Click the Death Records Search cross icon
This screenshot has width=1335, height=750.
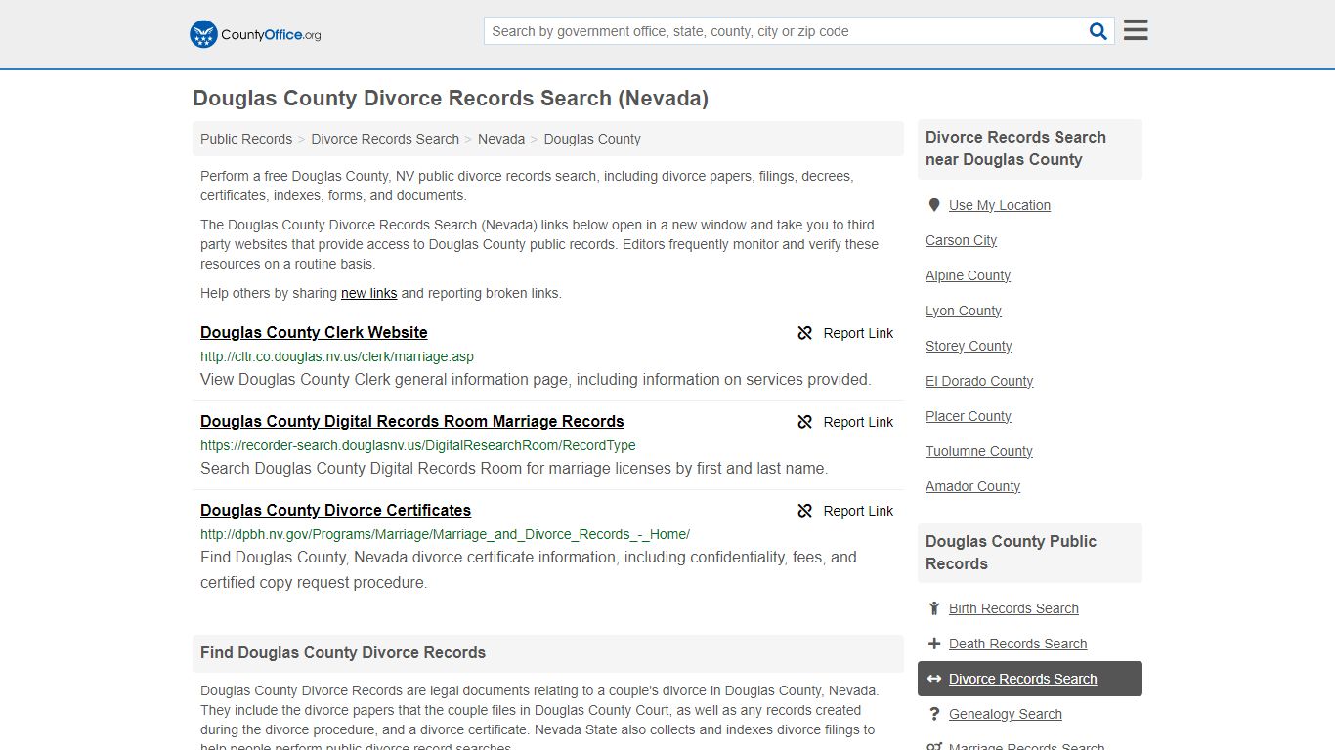pos(934,644)
